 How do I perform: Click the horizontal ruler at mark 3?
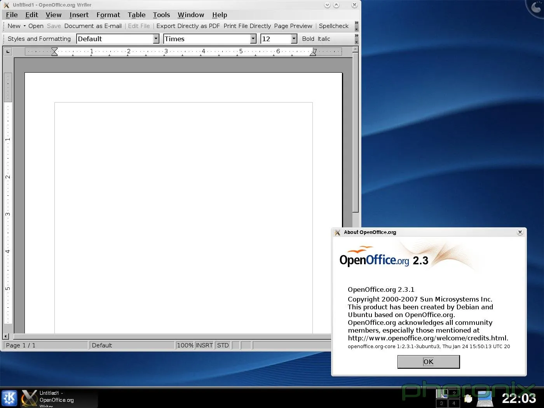point(166,51)
